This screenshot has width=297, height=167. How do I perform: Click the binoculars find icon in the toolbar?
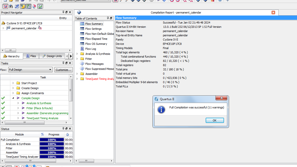point(11,7)
